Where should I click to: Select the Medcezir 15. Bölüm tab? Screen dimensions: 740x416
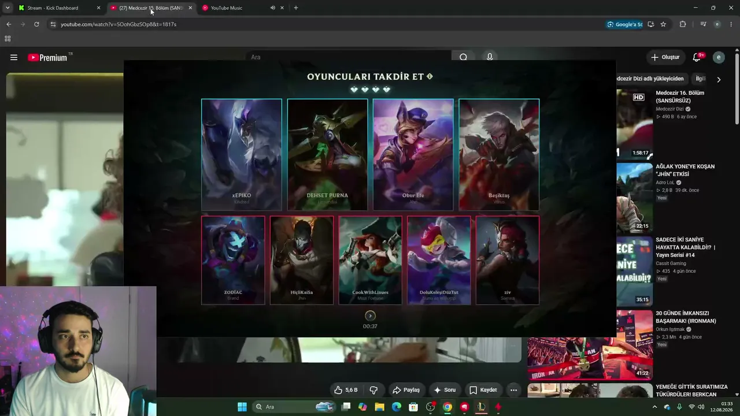click(x=150, y=8)
